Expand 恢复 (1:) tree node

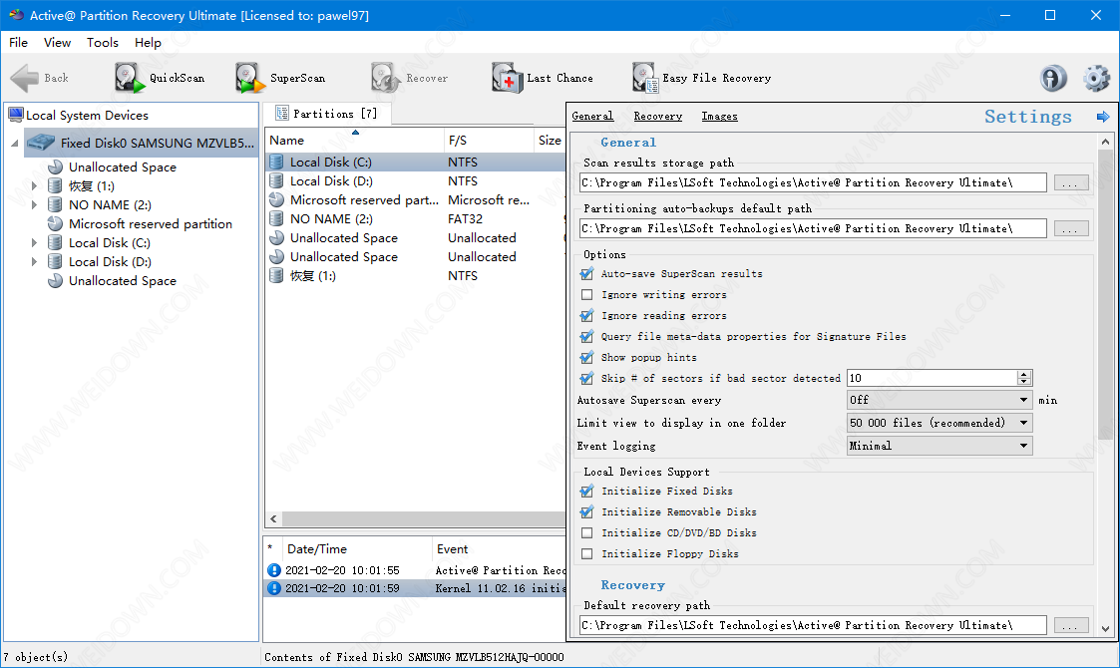point(34,185)
